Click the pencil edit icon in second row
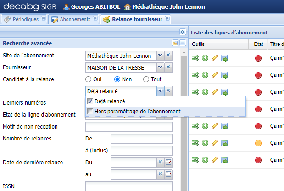Screen dimensions: 284x191 click(214, 75)
